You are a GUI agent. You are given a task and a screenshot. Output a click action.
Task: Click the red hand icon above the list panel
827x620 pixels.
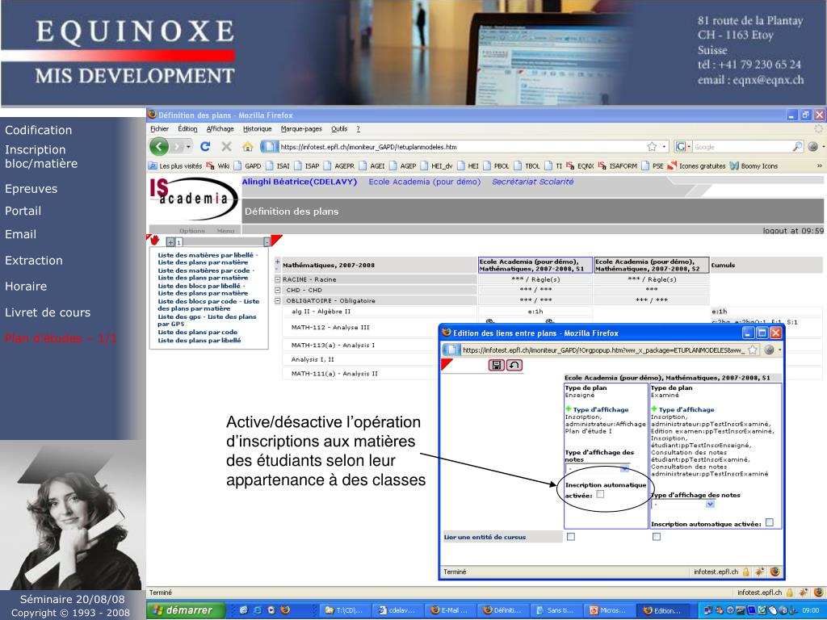point(154,241)
